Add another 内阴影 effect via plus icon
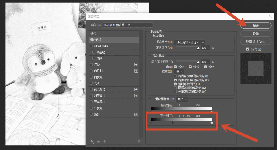This screenshot has height=150, width=277. pos(136,71)
